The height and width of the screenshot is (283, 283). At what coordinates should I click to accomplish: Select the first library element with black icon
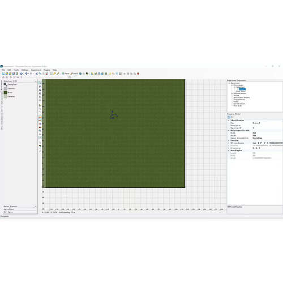6,84
